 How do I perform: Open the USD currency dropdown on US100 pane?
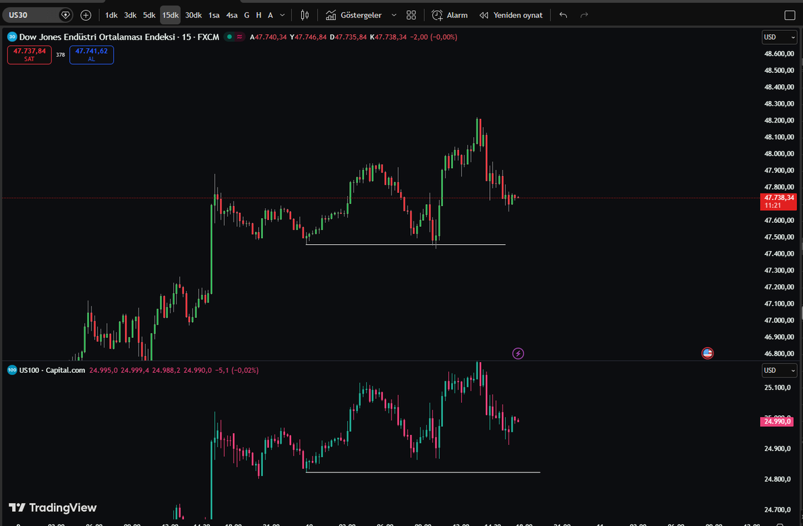780,370
